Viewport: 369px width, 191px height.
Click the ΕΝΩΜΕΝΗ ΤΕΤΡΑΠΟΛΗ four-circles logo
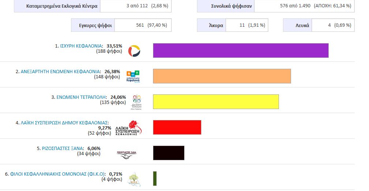click(136, 102)
